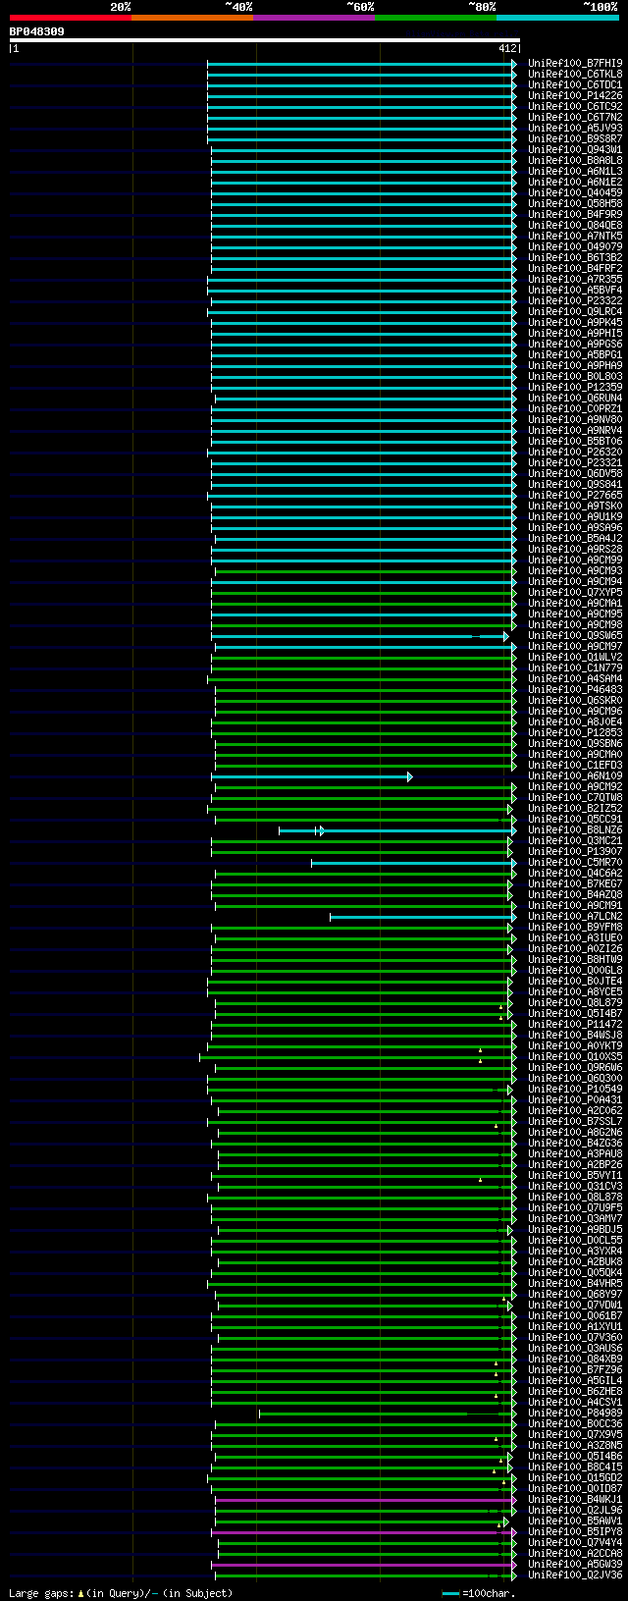This screenshot has width=628, height=1601.
Task: Select the UniRef100_B5BT06 label
Action: point(575,441)
